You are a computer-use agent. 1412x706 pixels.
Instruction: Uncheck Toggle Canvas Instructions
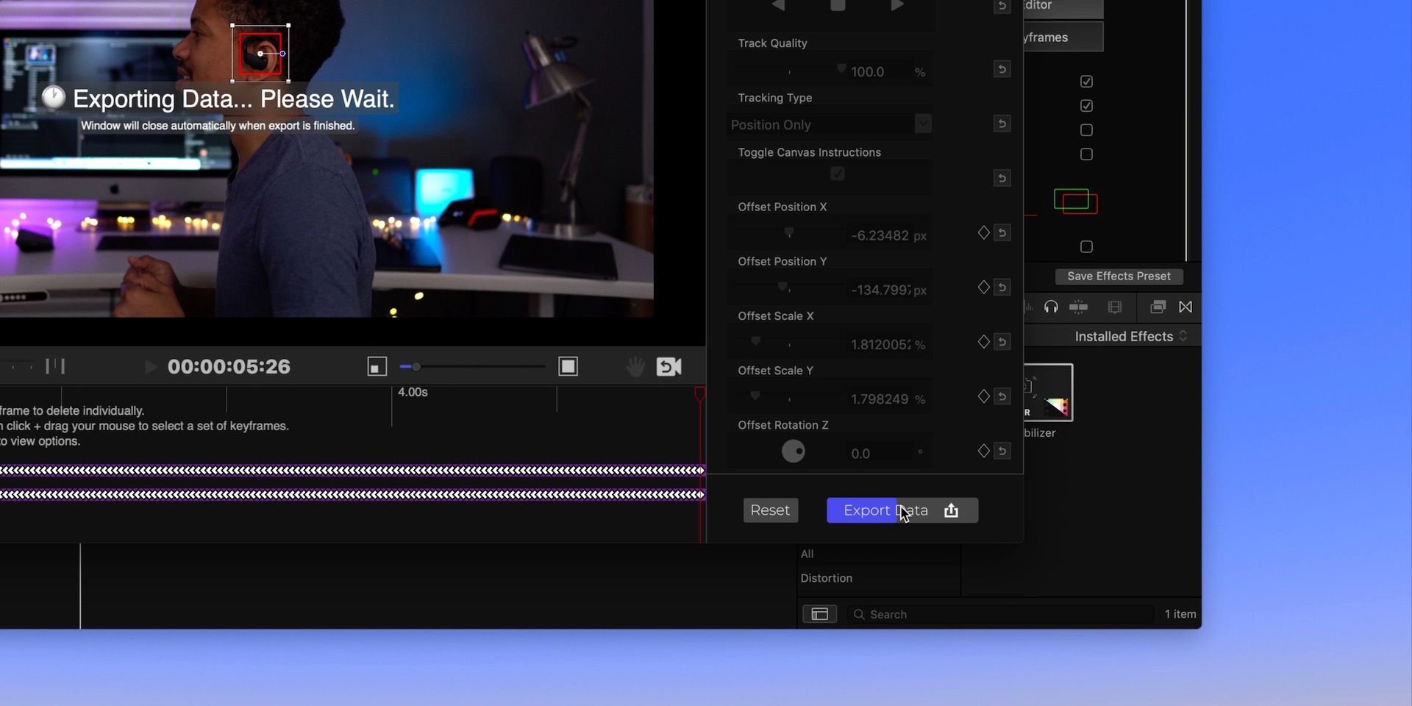tap(837, 173)
